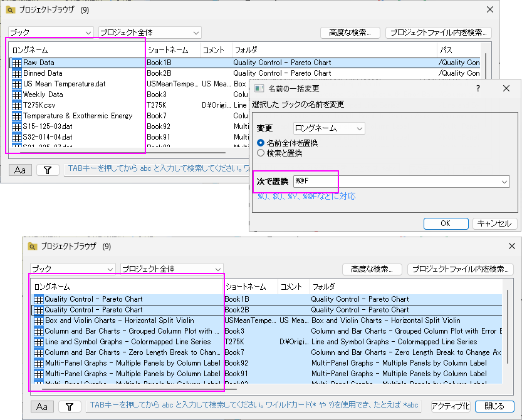Click the アクティブ化 button
This screenshot has height=420, width=522.
[x=451, y=406]
